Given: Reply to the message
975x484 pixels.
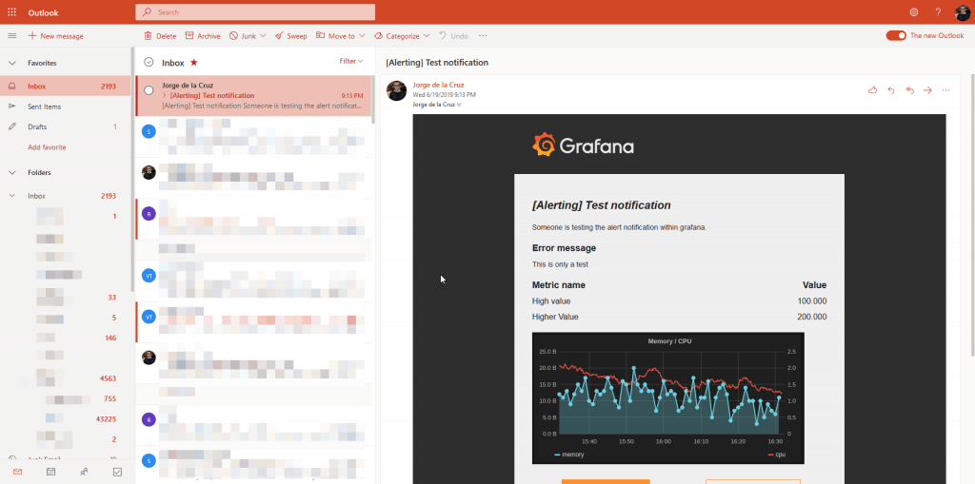Looking at the screenshot, I should [891, 90].
